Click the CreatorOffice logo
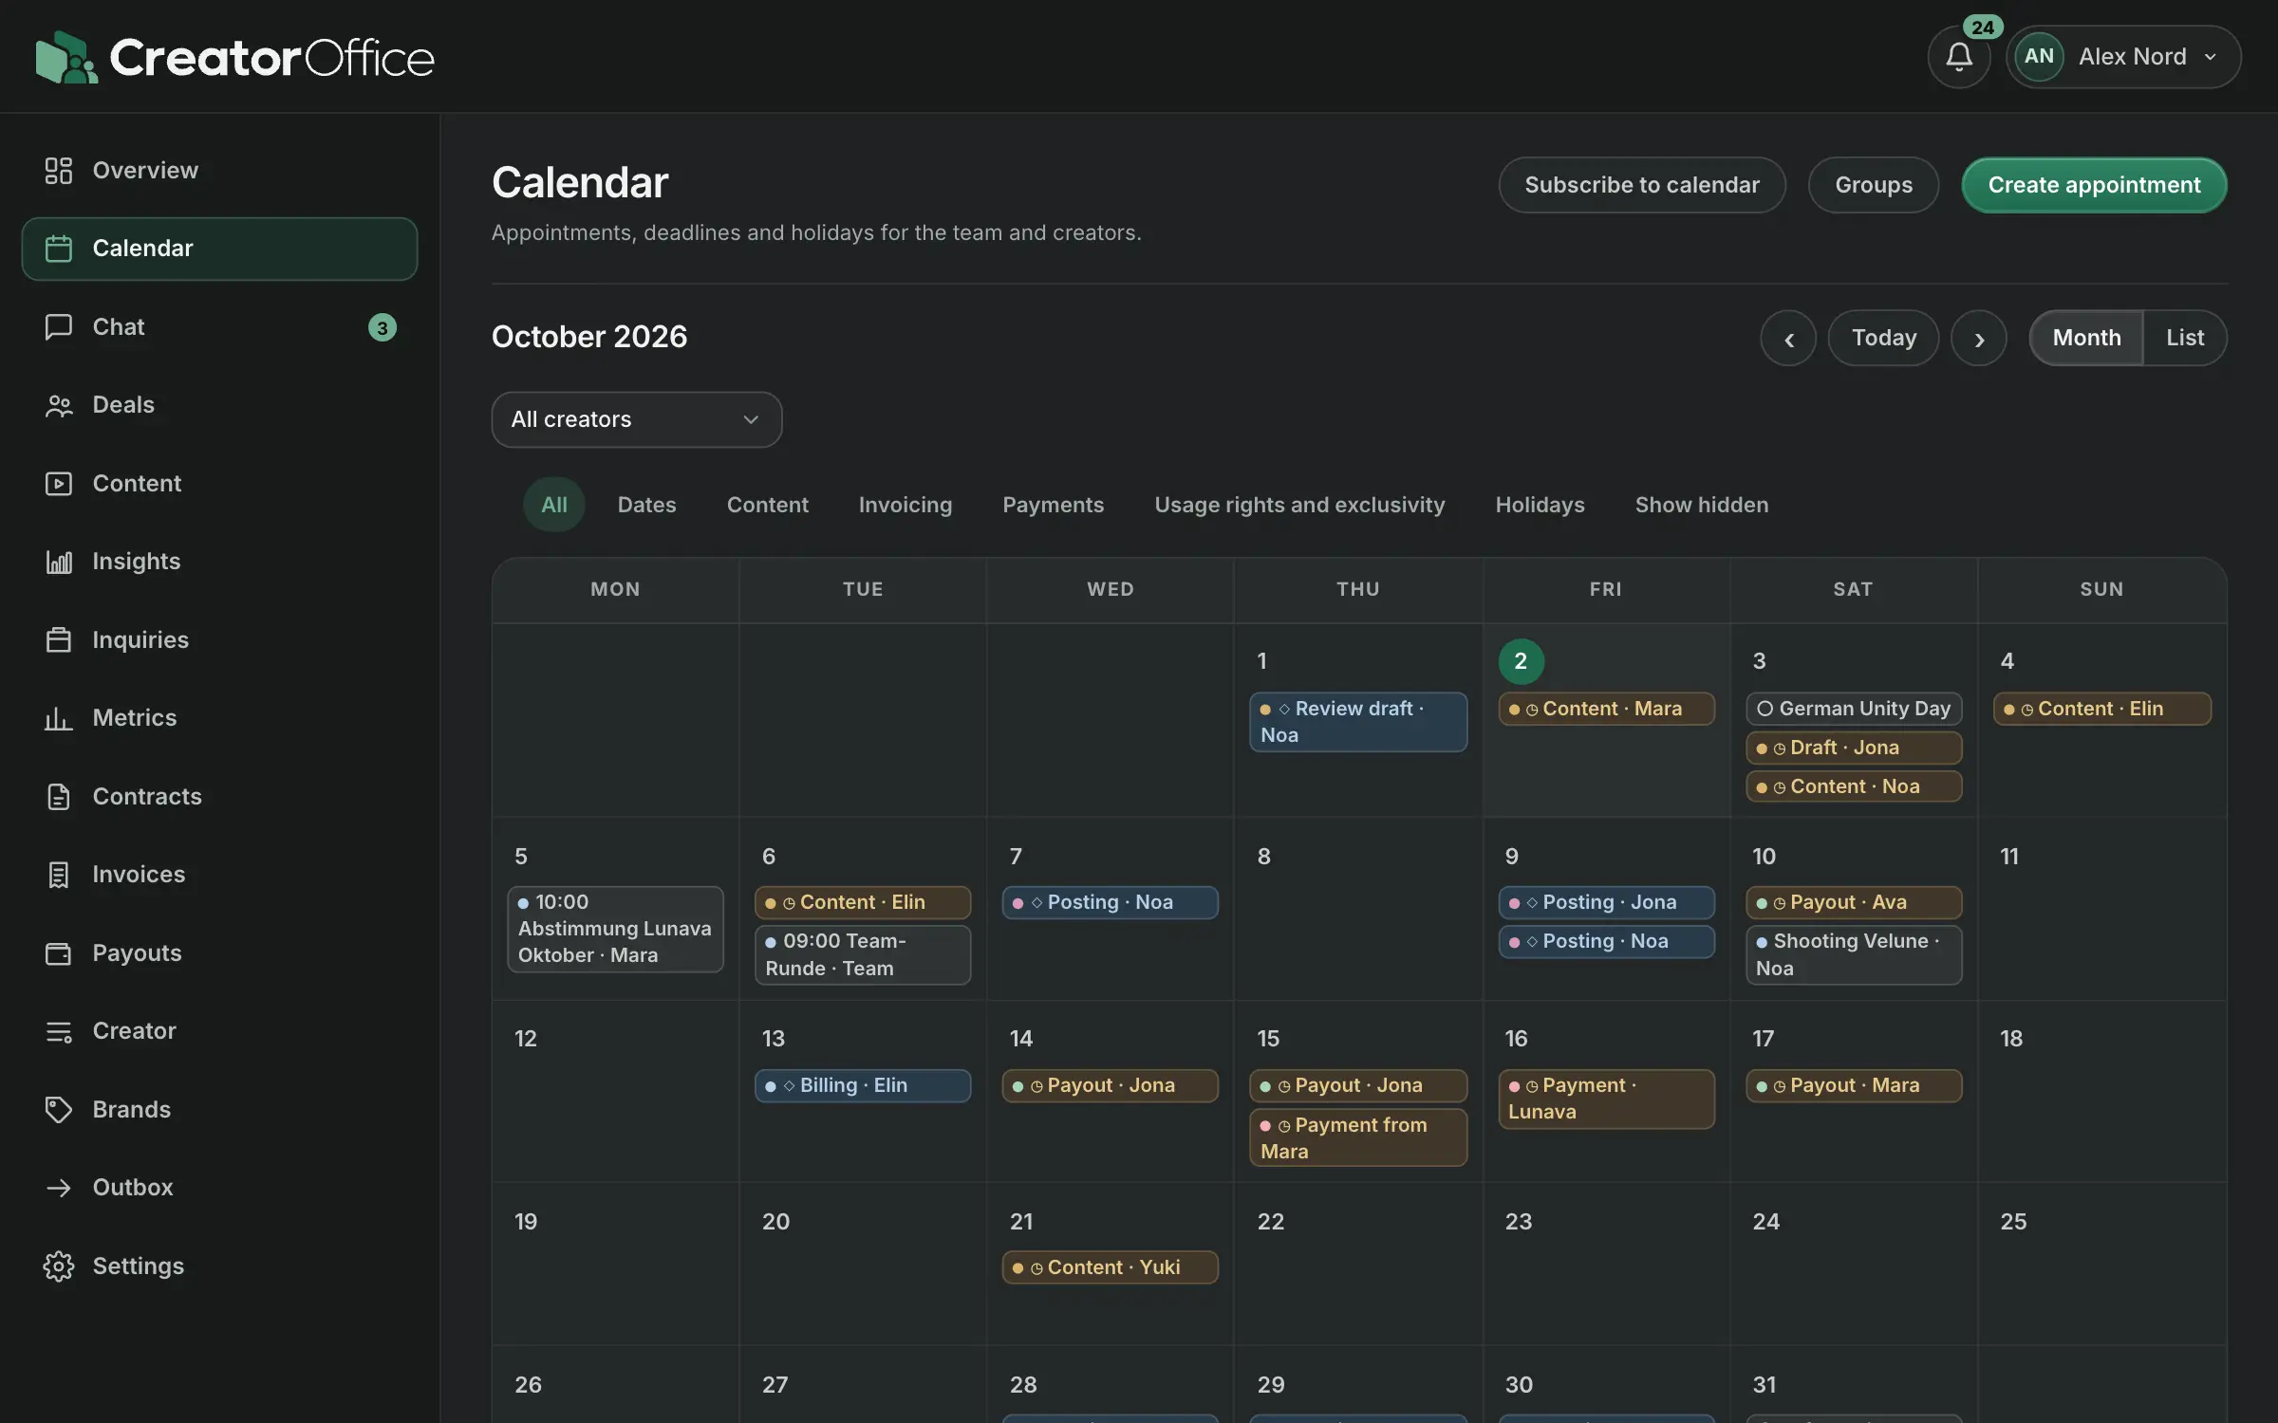This screenshot has height=1423, width=2278. point(234,57)
